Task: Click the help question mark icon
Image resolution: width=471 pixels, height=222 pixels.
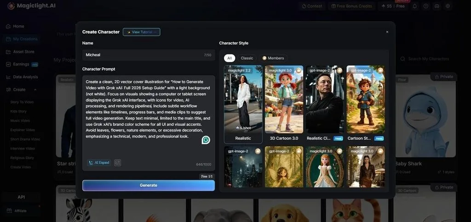Action: (x=425, y=6)
